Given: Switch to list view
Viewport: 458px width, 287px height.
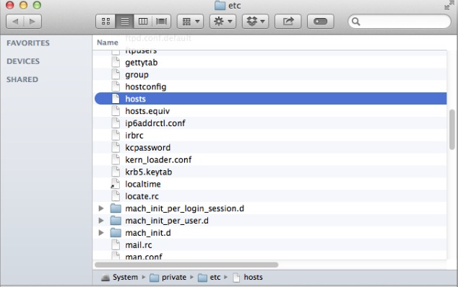Looking at the screenshot, I should (x=124, y=22).
